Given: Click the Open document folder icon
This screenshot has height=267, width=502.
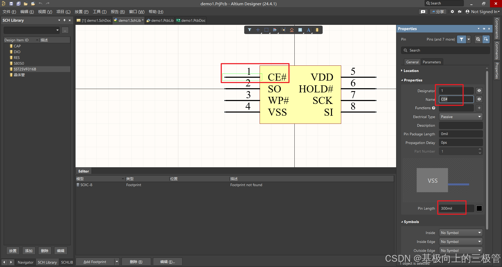Looking at the screenshot, I should click(x=26, y=4).
